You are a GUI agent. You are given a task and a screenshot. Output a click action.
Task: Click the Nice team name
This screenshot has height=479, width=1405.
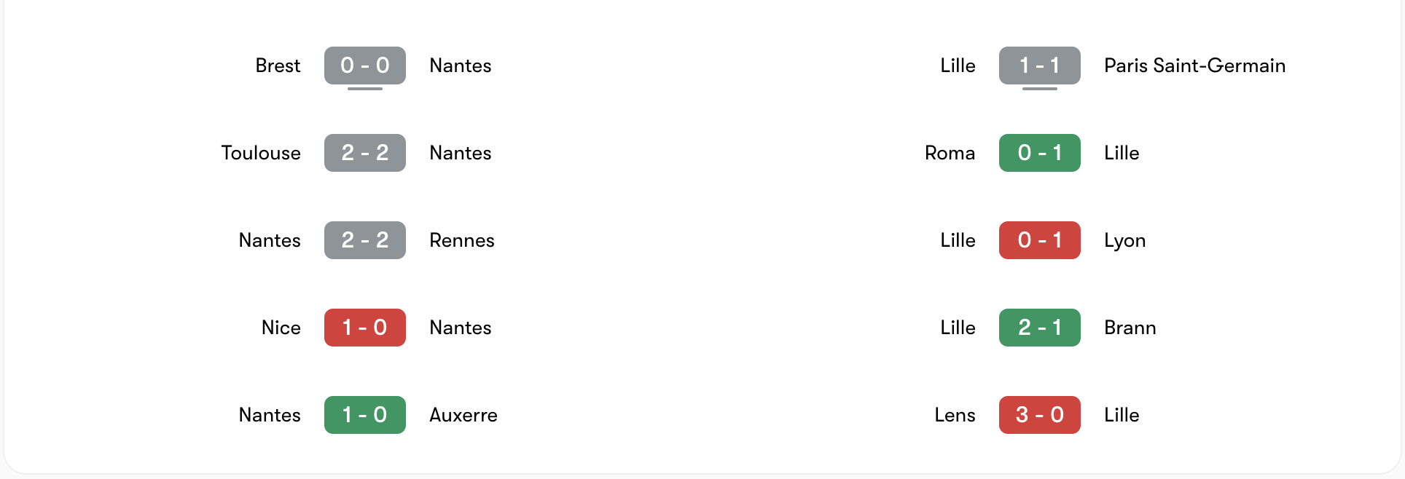[x=281, y=328]
